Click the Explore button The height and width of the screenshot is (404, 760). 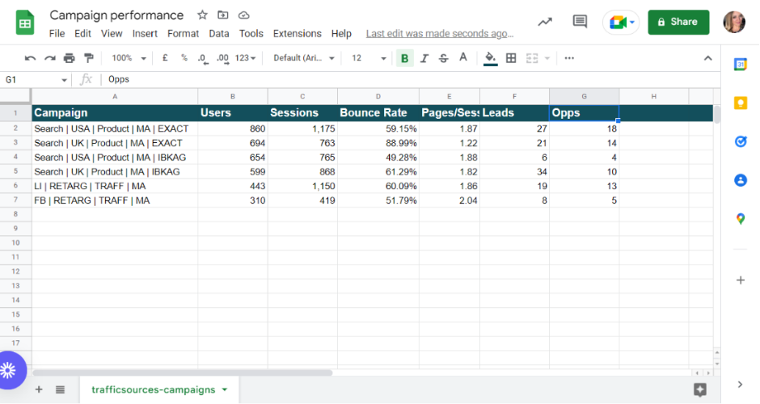pos(700,389)
